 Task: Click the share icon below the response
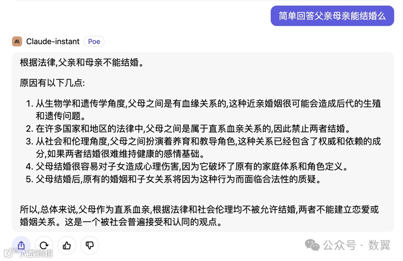21,245
